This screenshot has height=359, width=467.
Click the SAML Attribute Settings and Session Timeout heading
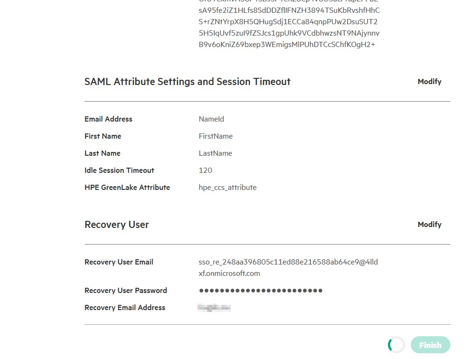pyautogui.click(x=187, y=82)
